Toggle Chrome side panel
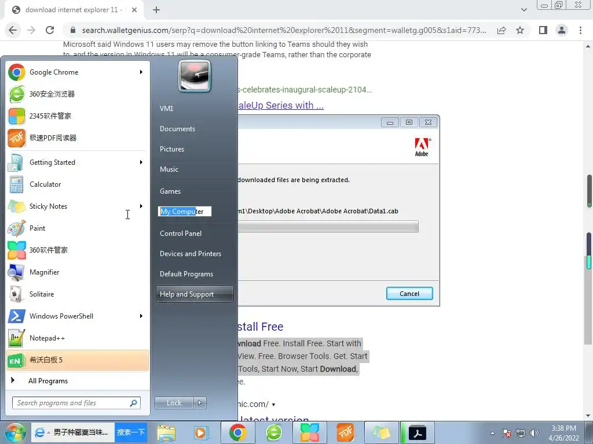Image resolution: width=593 pixels, height=444 pixels. coord(543,30)
